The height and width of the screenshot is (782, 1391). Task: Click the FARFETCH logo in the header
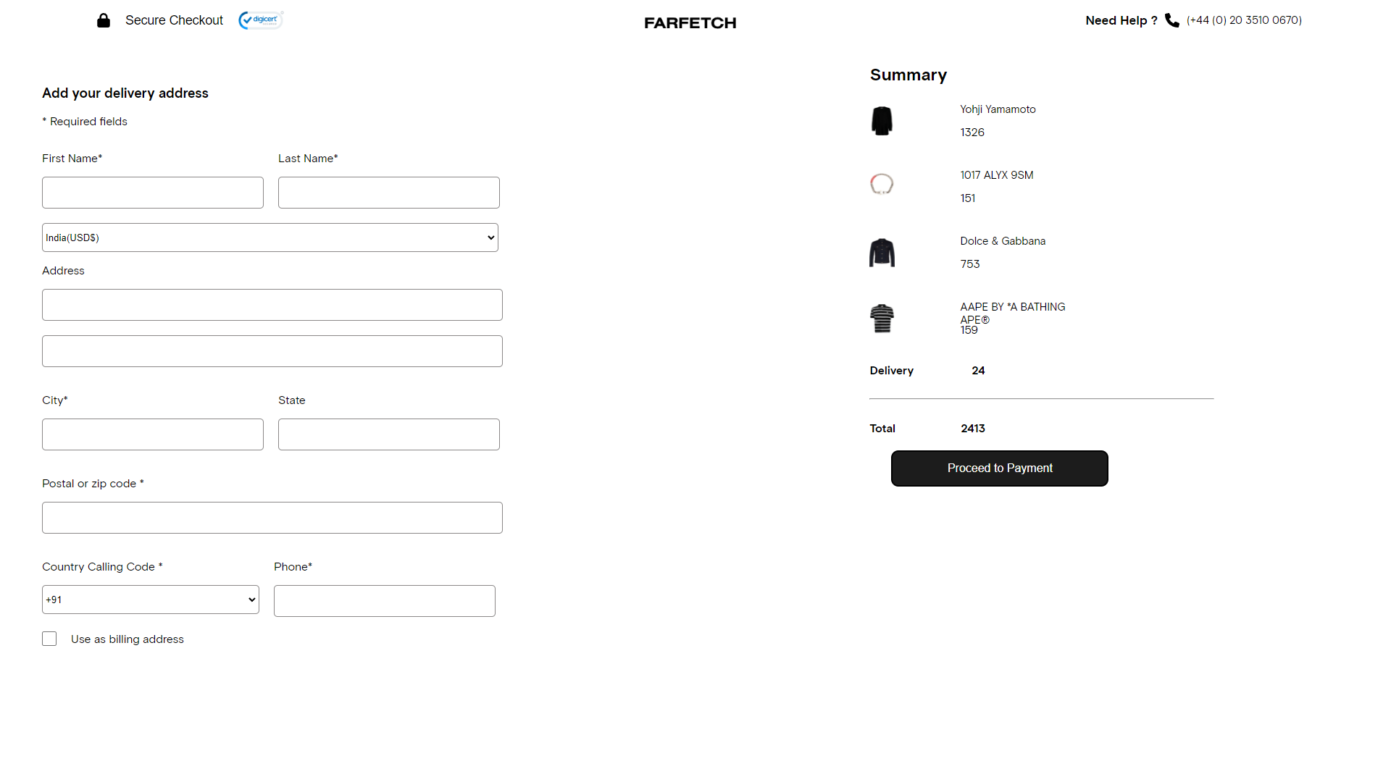point(690,22)
